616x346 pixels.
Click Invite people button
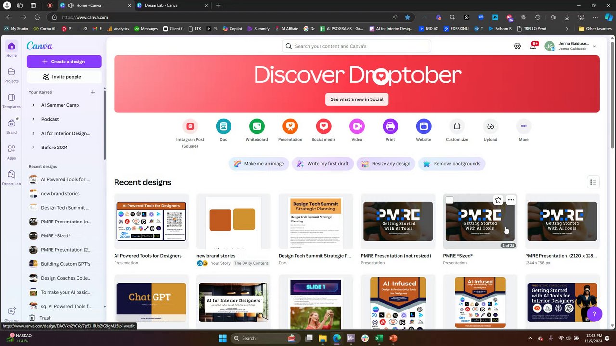[x=64, y=77]
